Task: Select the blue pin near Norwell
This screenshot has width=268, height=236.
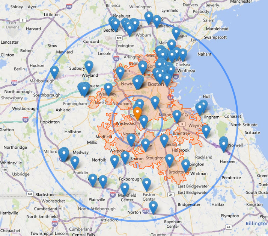Action: 224,144
